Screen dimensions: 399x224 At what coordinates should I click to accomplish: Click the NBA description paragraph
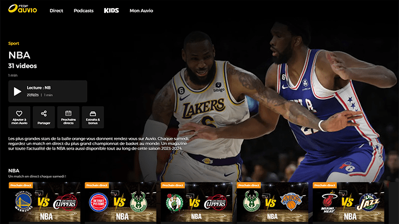pyautogui.click(x=99, y=144)
